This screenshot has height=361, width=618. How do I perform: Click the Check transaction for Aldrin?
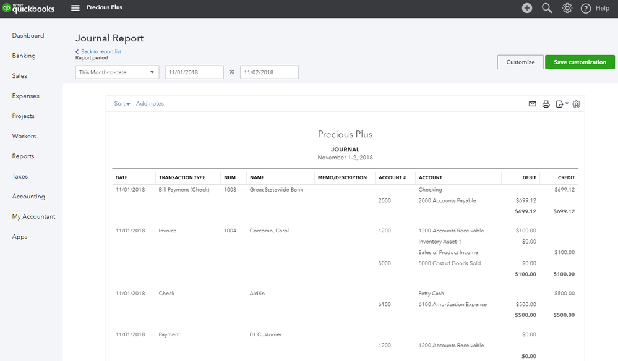point(166,293)
